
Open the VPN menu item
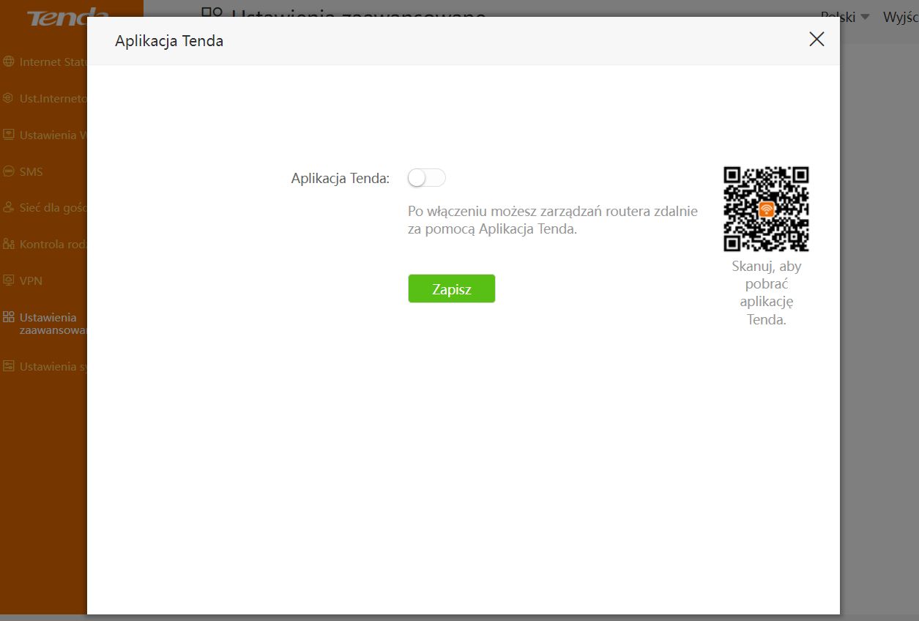[x=31, y=280]
